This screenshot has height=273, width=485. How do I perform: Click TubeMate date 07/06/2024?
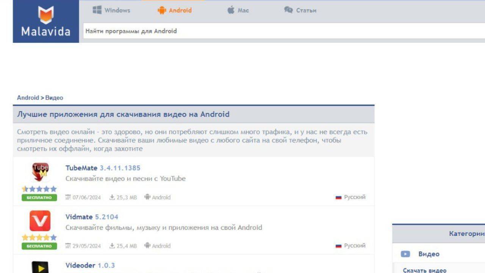point(86,198)
